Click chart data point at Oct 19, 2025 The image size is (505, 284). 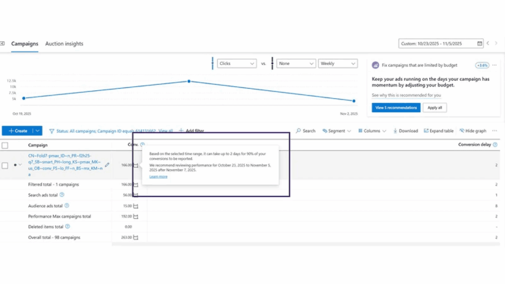[24, 98]
